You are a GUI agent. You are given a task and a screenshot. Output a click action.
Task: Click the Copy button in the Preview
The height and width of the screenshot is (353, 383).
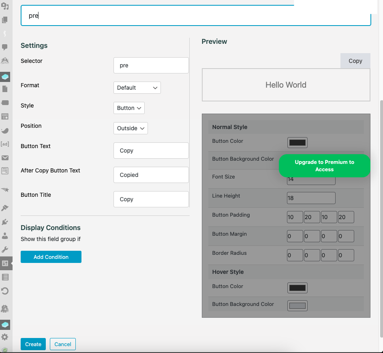355,61
